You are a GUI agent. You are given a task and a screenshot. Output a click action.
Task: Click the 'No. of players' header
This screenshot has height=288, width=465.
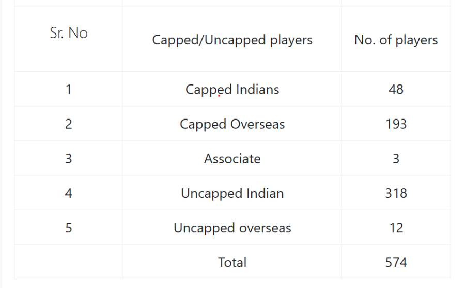tap(396, 39)
